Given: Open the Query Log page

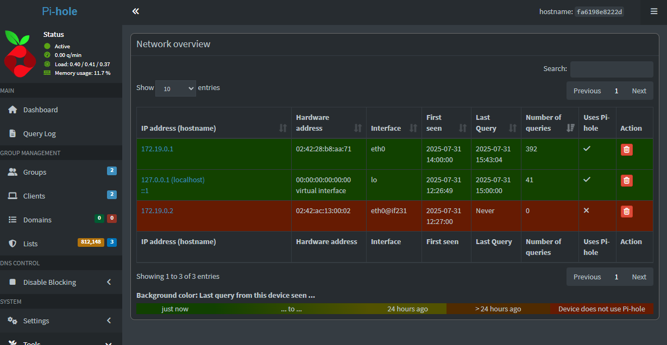Looking at the screenshot, I should click(40, 133).
